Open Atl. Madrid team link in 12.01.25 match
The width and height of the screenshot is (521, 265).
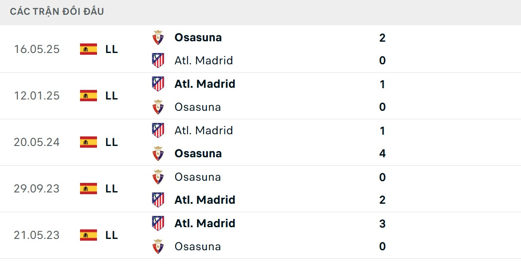(x=205, y=84)
